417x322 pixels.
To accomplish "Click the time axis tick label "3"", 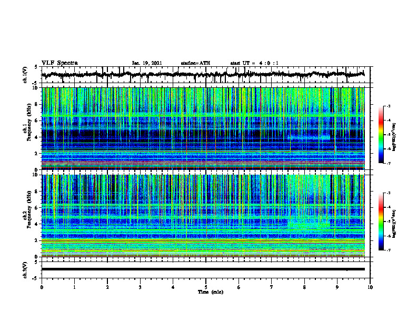I will [140, 287].
